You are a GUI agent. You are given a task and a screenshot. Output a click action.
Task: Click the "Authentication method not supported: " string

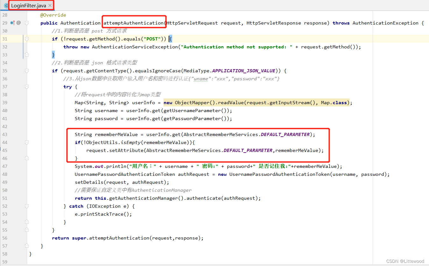[237, 47]
